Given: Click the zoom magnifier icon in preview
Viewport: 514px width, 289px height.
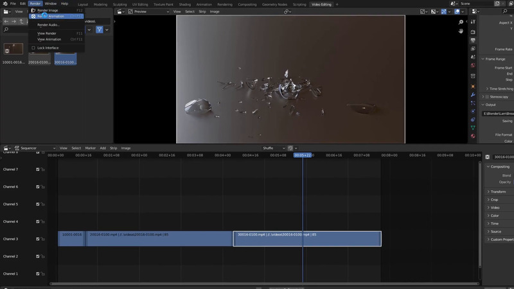Looking at the screenshot, I should [461, 22].
